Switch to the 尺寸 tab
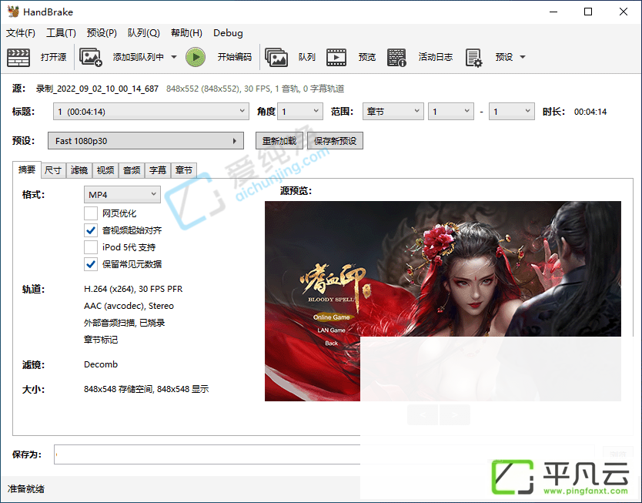This screenshot has width=642, height=503. click(x=53, y=170)
